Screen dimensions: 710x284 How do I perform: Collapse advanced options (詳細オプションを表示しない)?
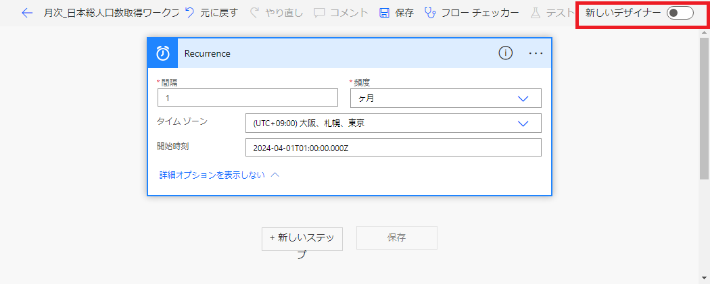click(x=219, y=174)
